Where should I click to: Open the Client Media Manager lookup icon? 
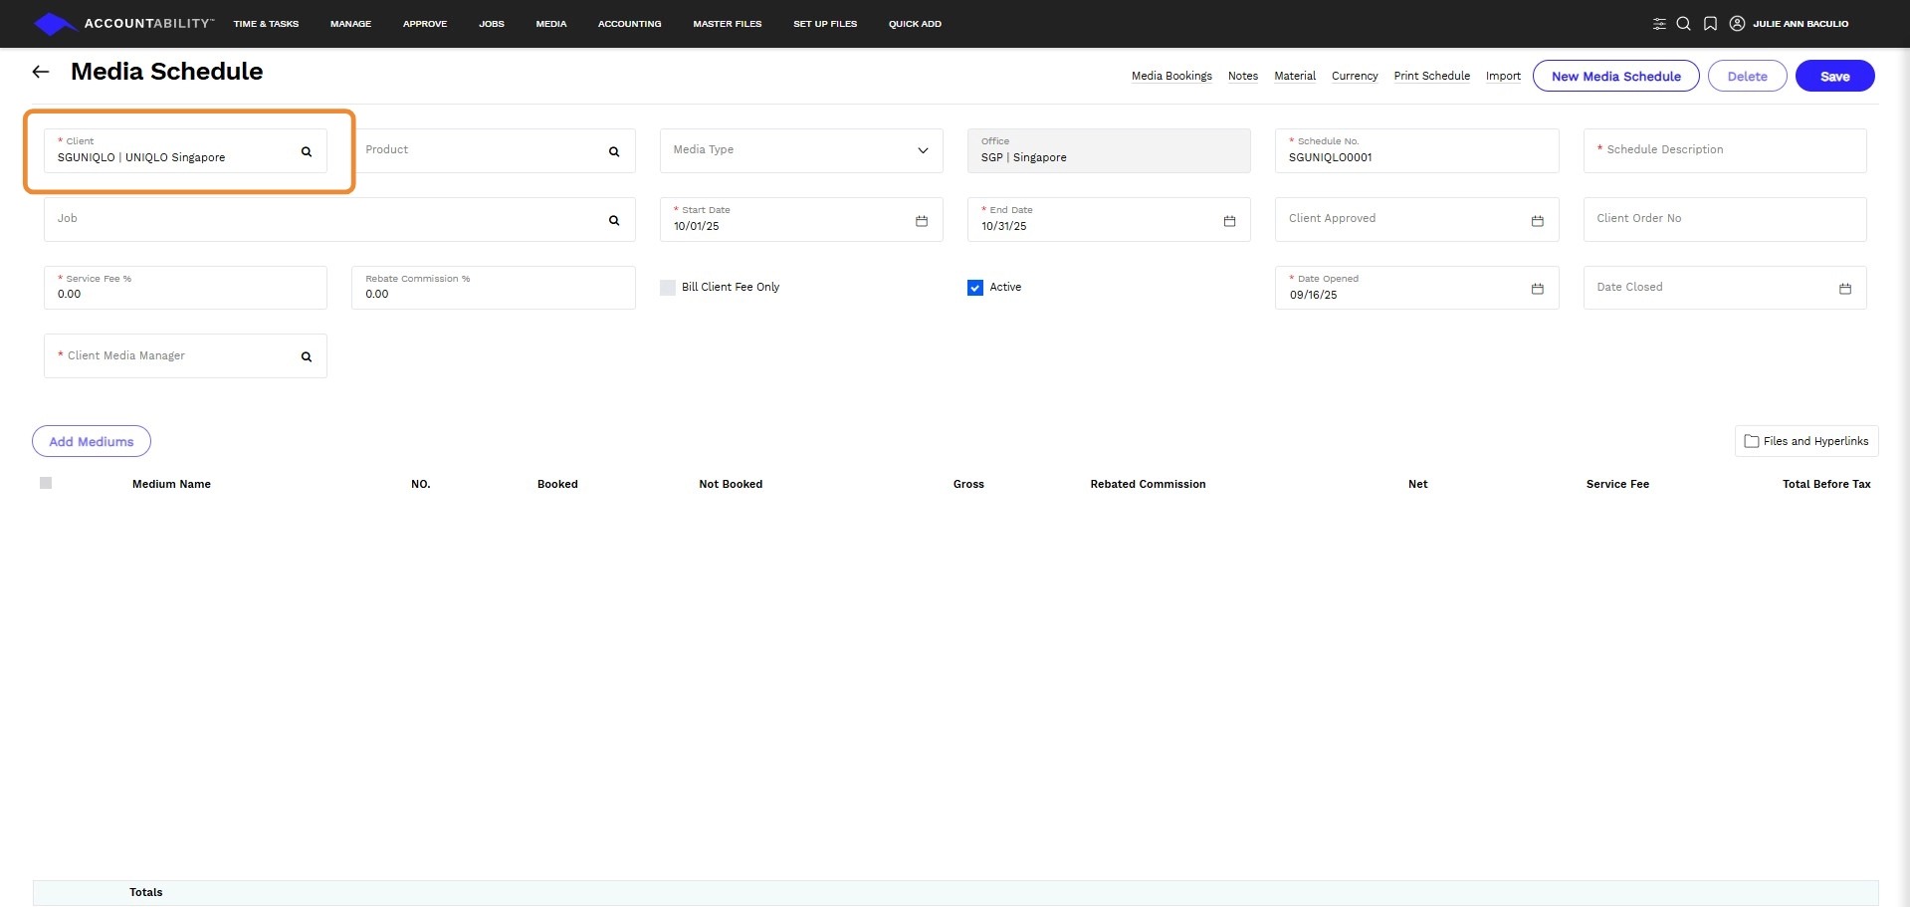tap(307, 356)
